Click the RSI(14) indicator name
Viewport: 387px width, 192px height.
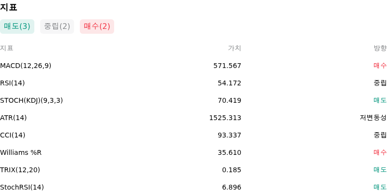coord(13,83)
